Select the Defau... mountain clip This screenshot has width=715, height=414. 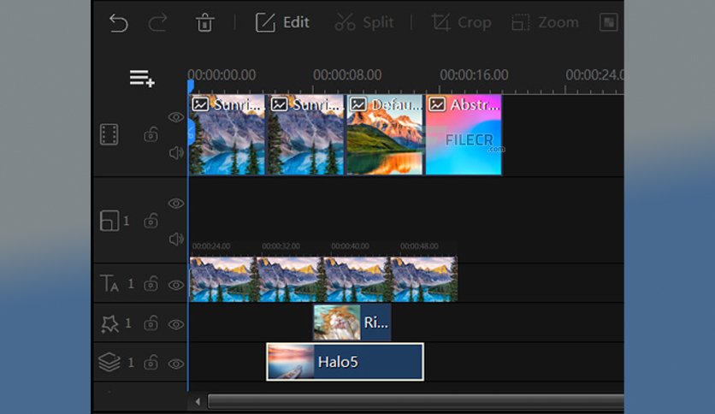coord(385,134)
